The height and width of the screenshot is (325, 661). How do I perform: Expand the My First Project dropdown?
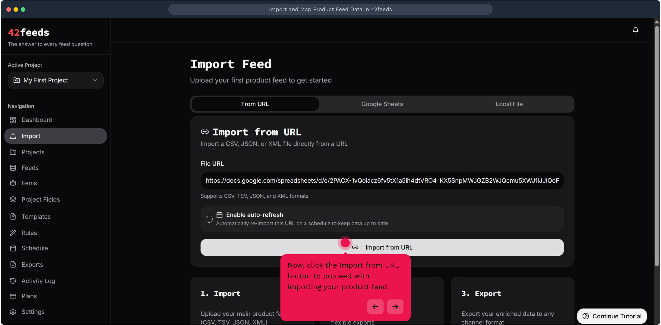[x=55, y=80]
